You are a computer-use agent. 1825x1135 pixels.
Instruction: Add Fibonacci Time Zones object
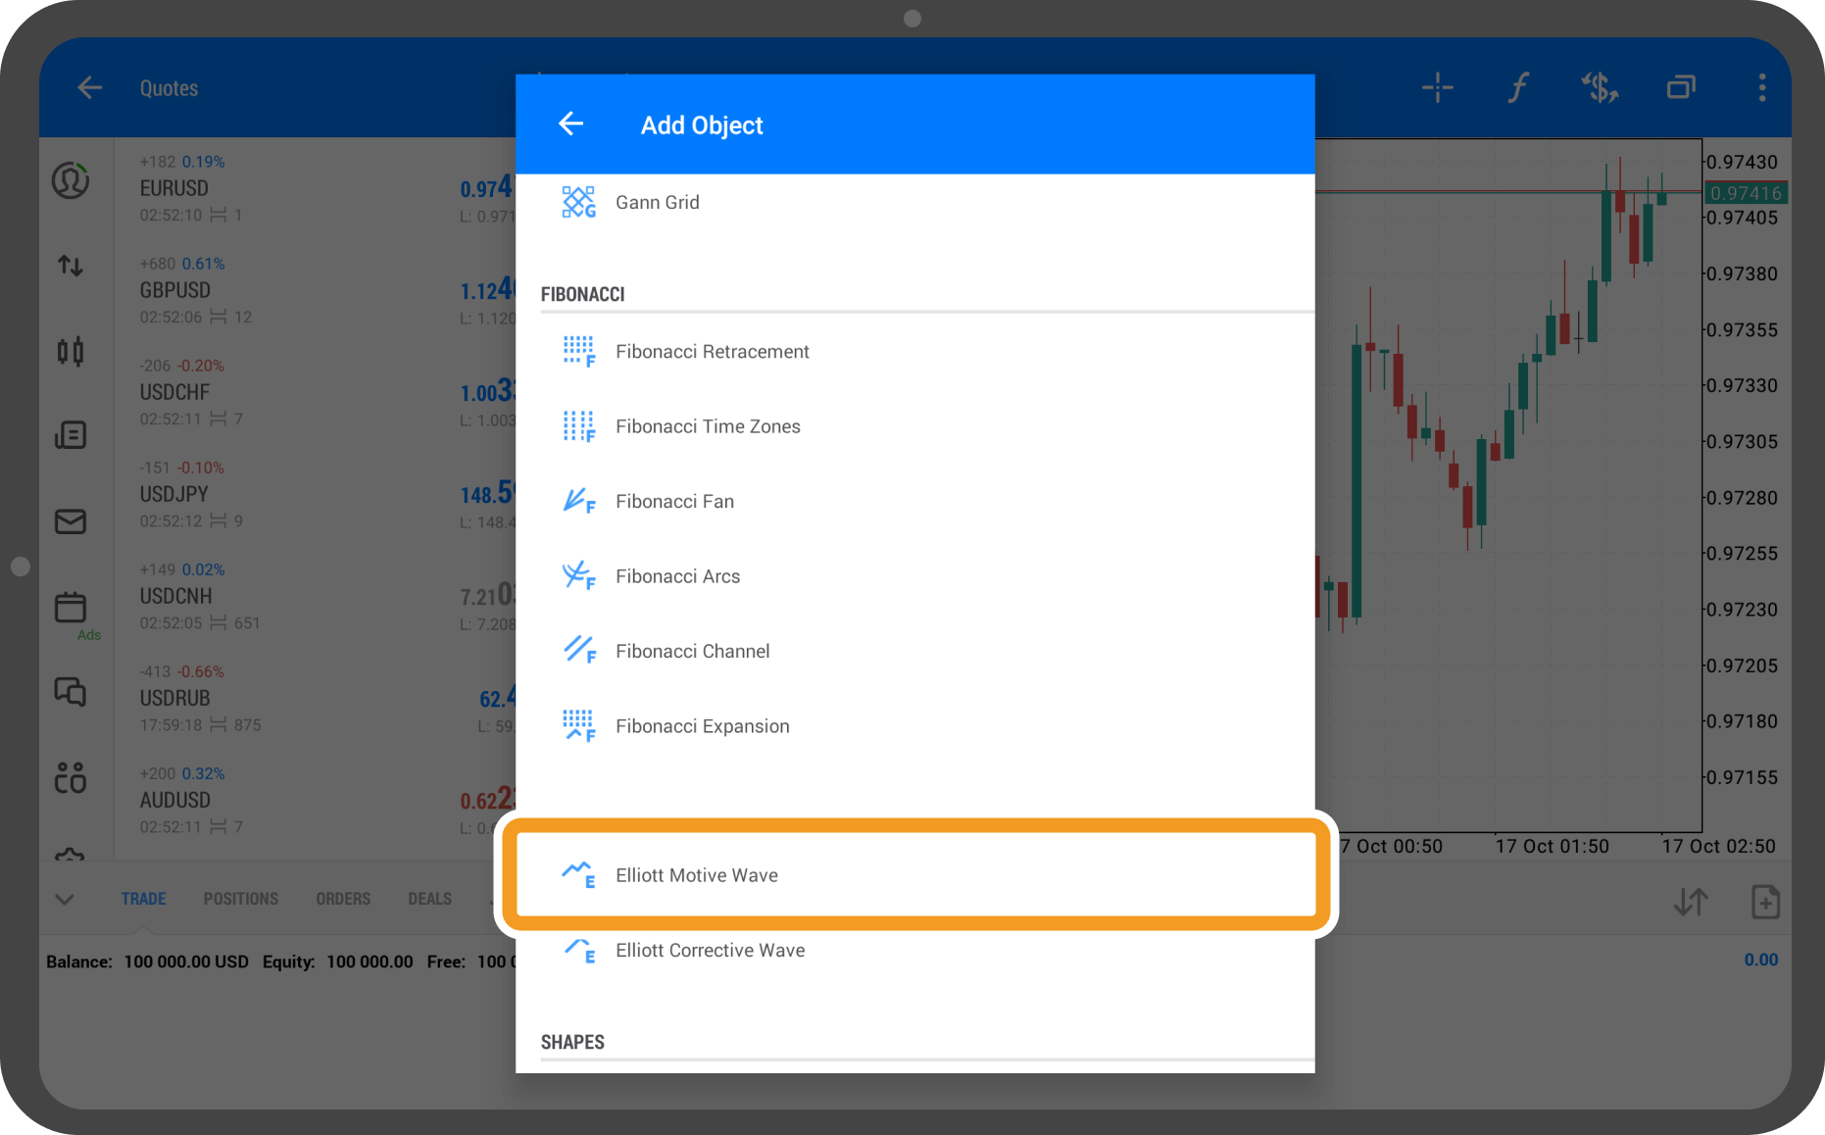[707, 426]
